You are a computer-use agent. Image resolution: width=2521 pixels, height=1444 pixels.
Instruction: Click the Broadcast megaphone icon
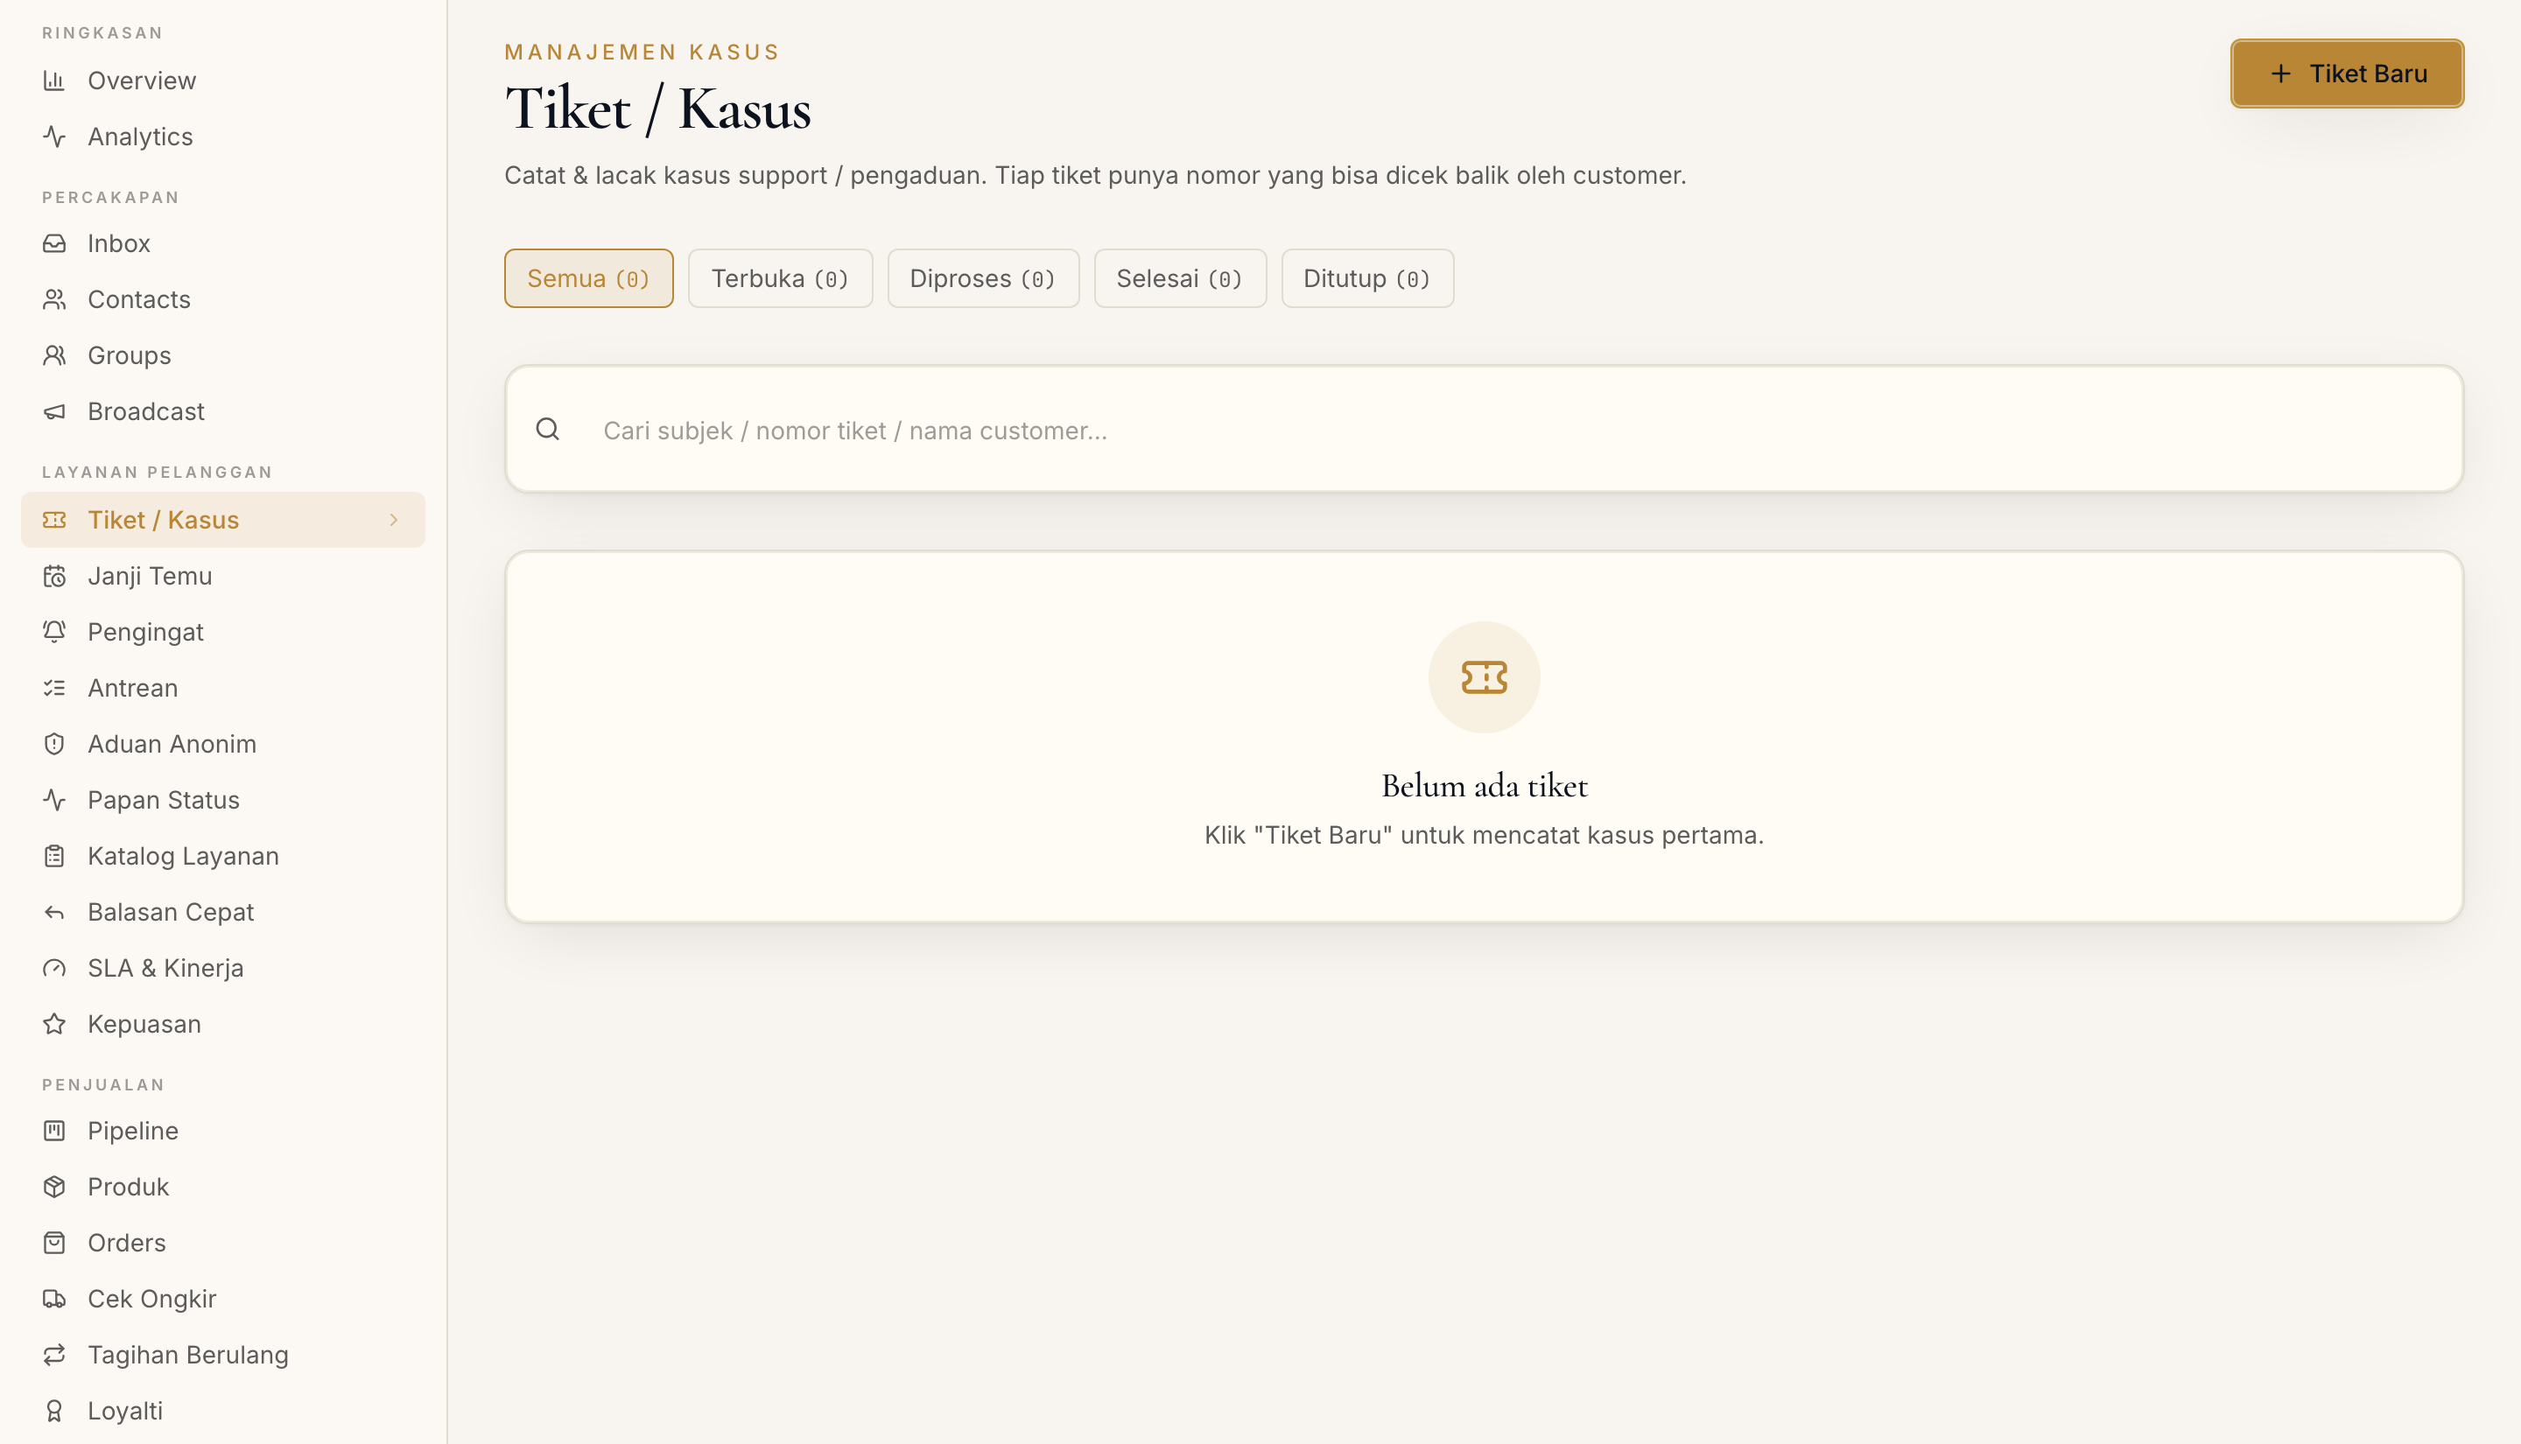tap(54, 411)
